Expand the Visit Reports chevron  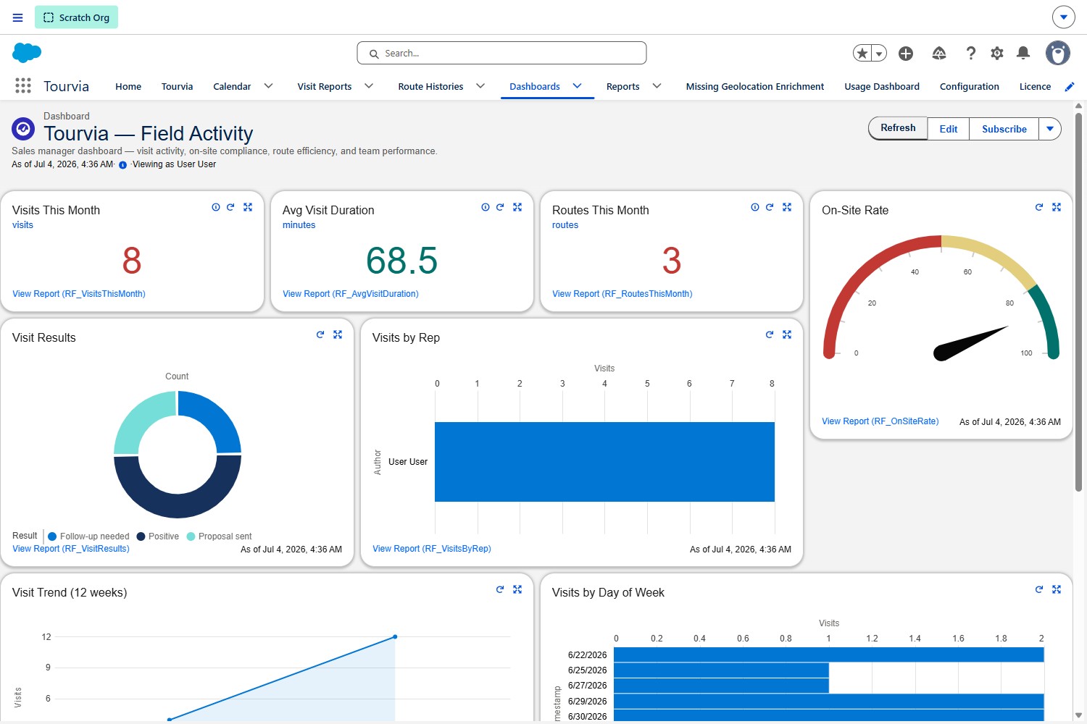[369, 86]
